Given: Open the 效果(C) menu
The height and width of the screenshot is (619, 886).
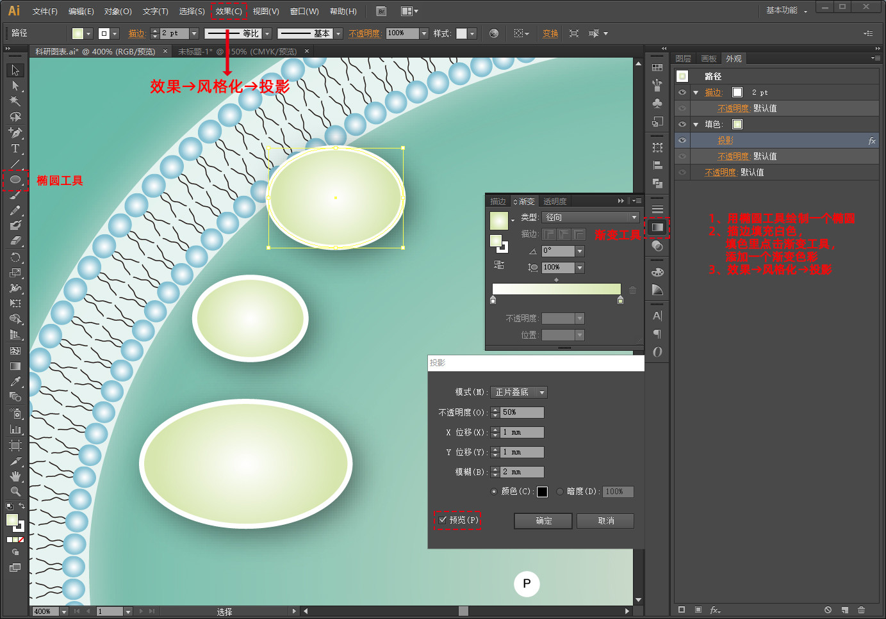Looking at the screenshot, I should [229, 12].
